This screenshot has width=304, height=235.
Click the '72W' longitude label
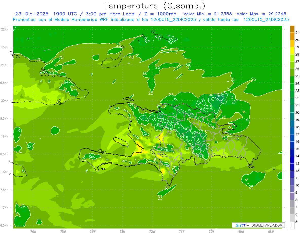click(x=152, y=231)
